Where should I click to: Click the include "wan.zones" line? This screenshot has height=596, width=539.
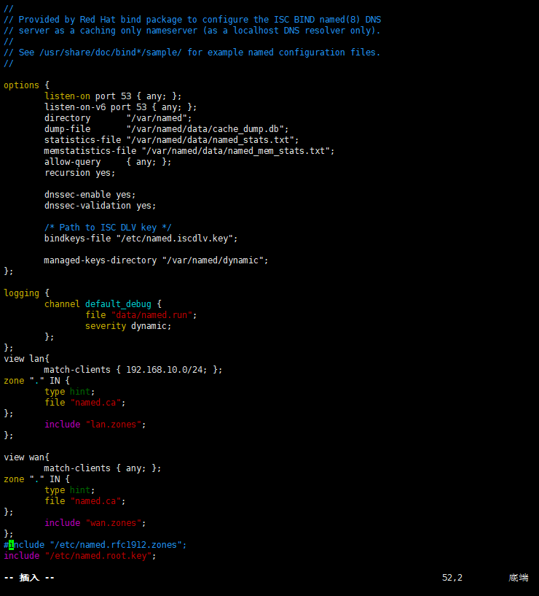click(95, 523)
